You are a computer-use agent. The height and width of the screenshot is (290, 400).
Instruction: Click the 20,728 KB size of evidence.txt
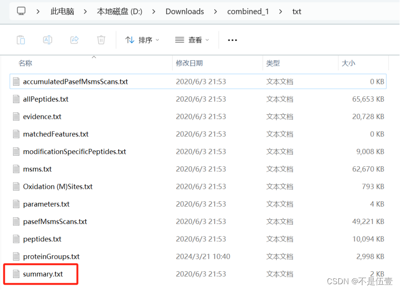368,117
